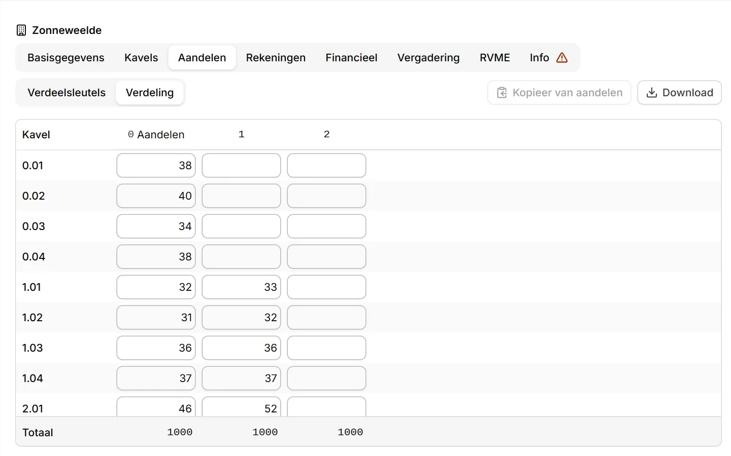Edit Aandelen value 36 for kavel 1.03

tap(156, 348)
